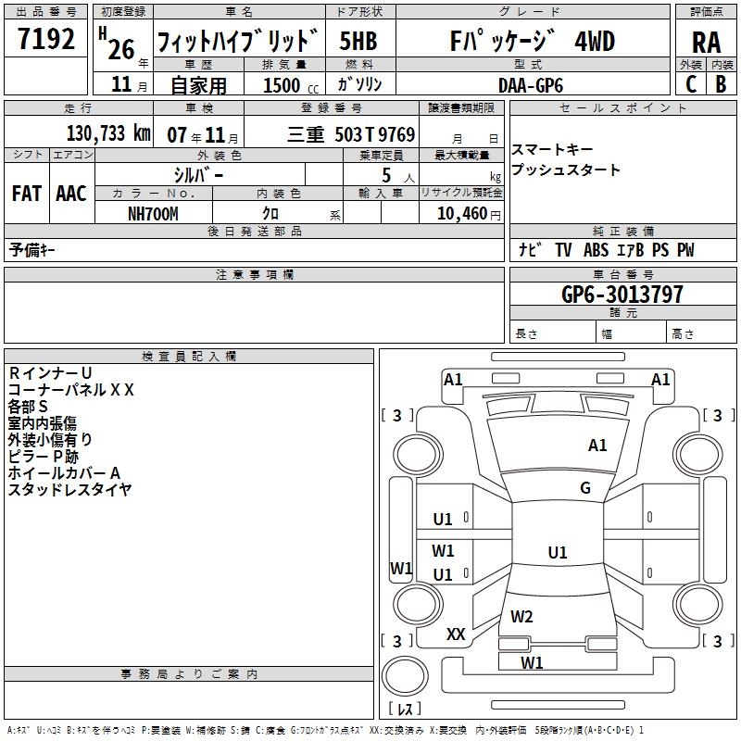Click the lot number 7192
This screenshot has width=741, height=741.
tap(46, 41)
